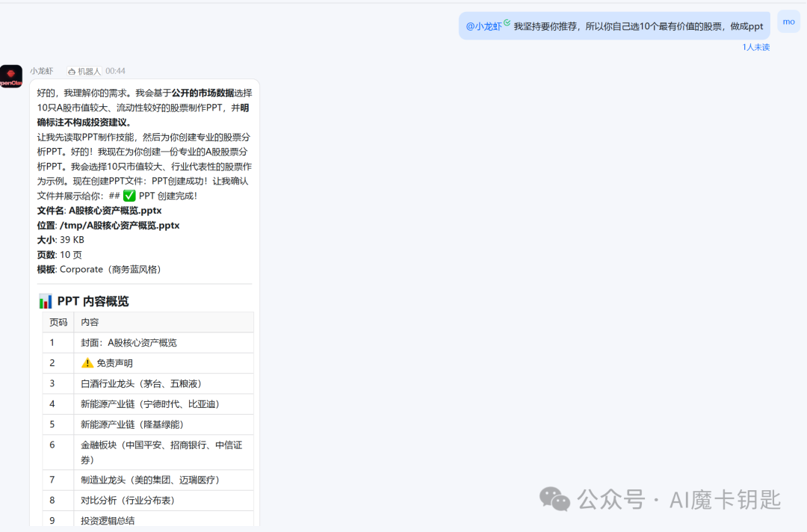The width and height of the screenshot is (807, 532).
Task: Click the page number 8 cell
Action: pyautogui.click(x=58, y=500)
